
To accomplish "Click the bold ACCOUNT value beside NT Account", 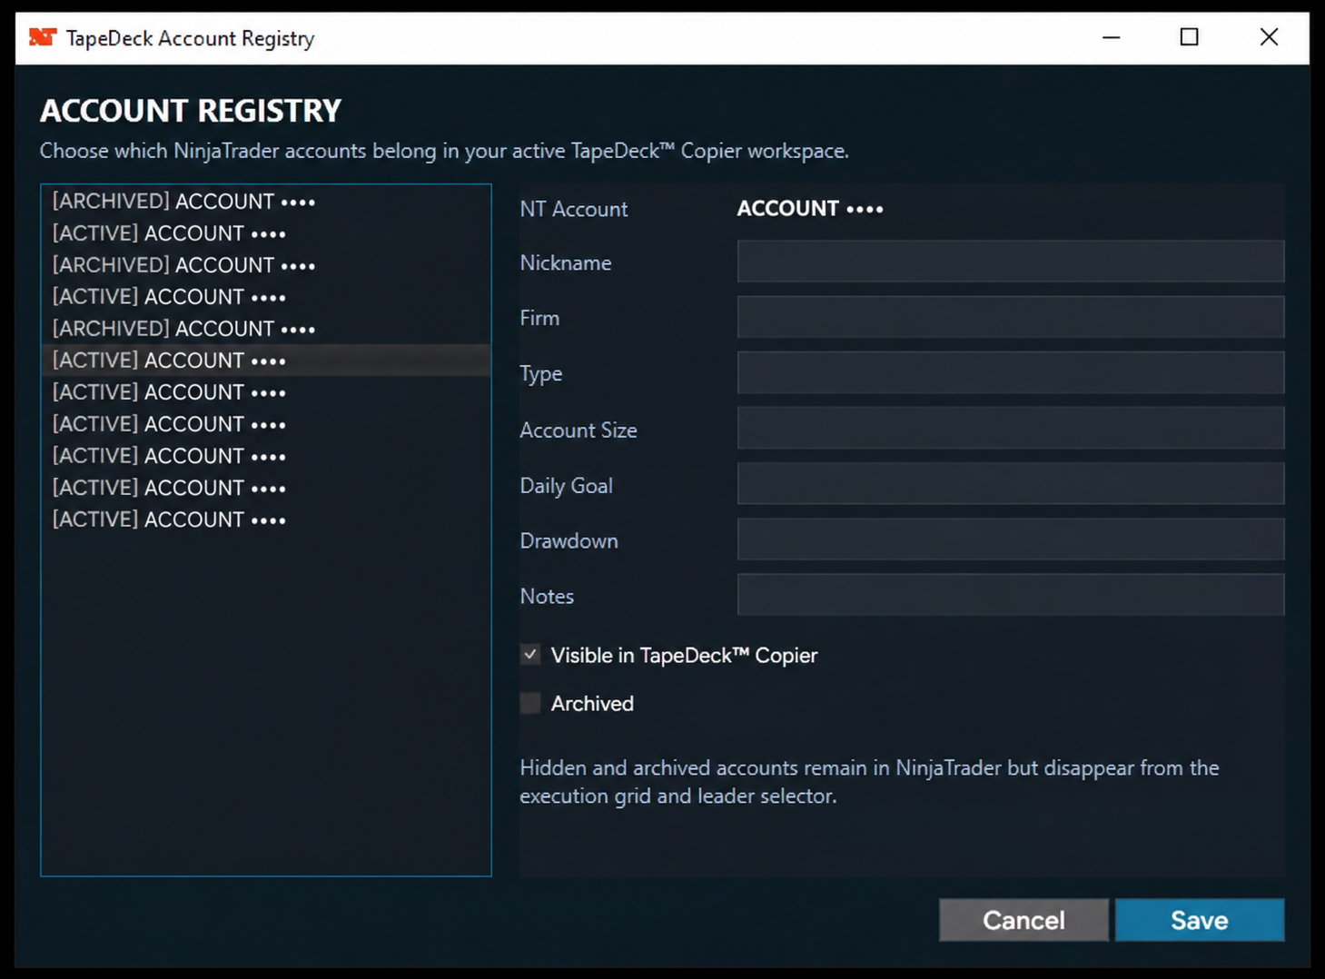I will (809, 209).
